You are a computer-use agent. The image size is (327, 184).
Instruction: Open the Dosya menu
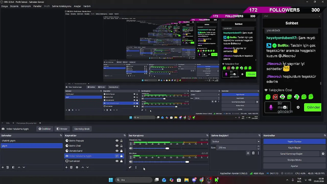coord(4,6)
